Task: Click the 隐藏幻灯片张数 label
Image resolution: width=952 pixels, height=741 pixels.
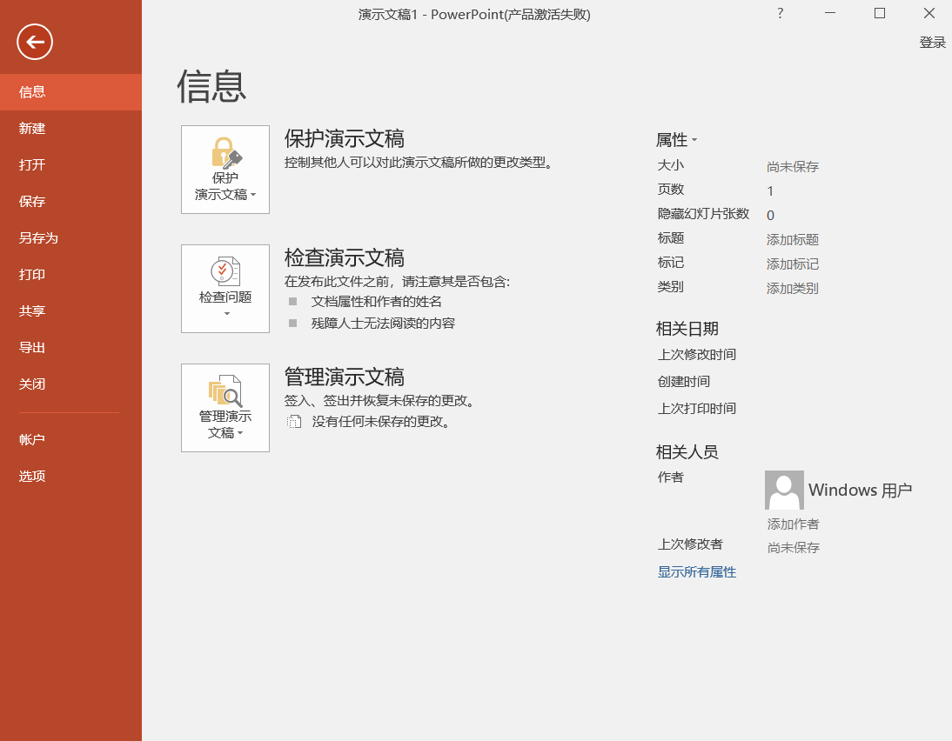Action: coord(703,214)
